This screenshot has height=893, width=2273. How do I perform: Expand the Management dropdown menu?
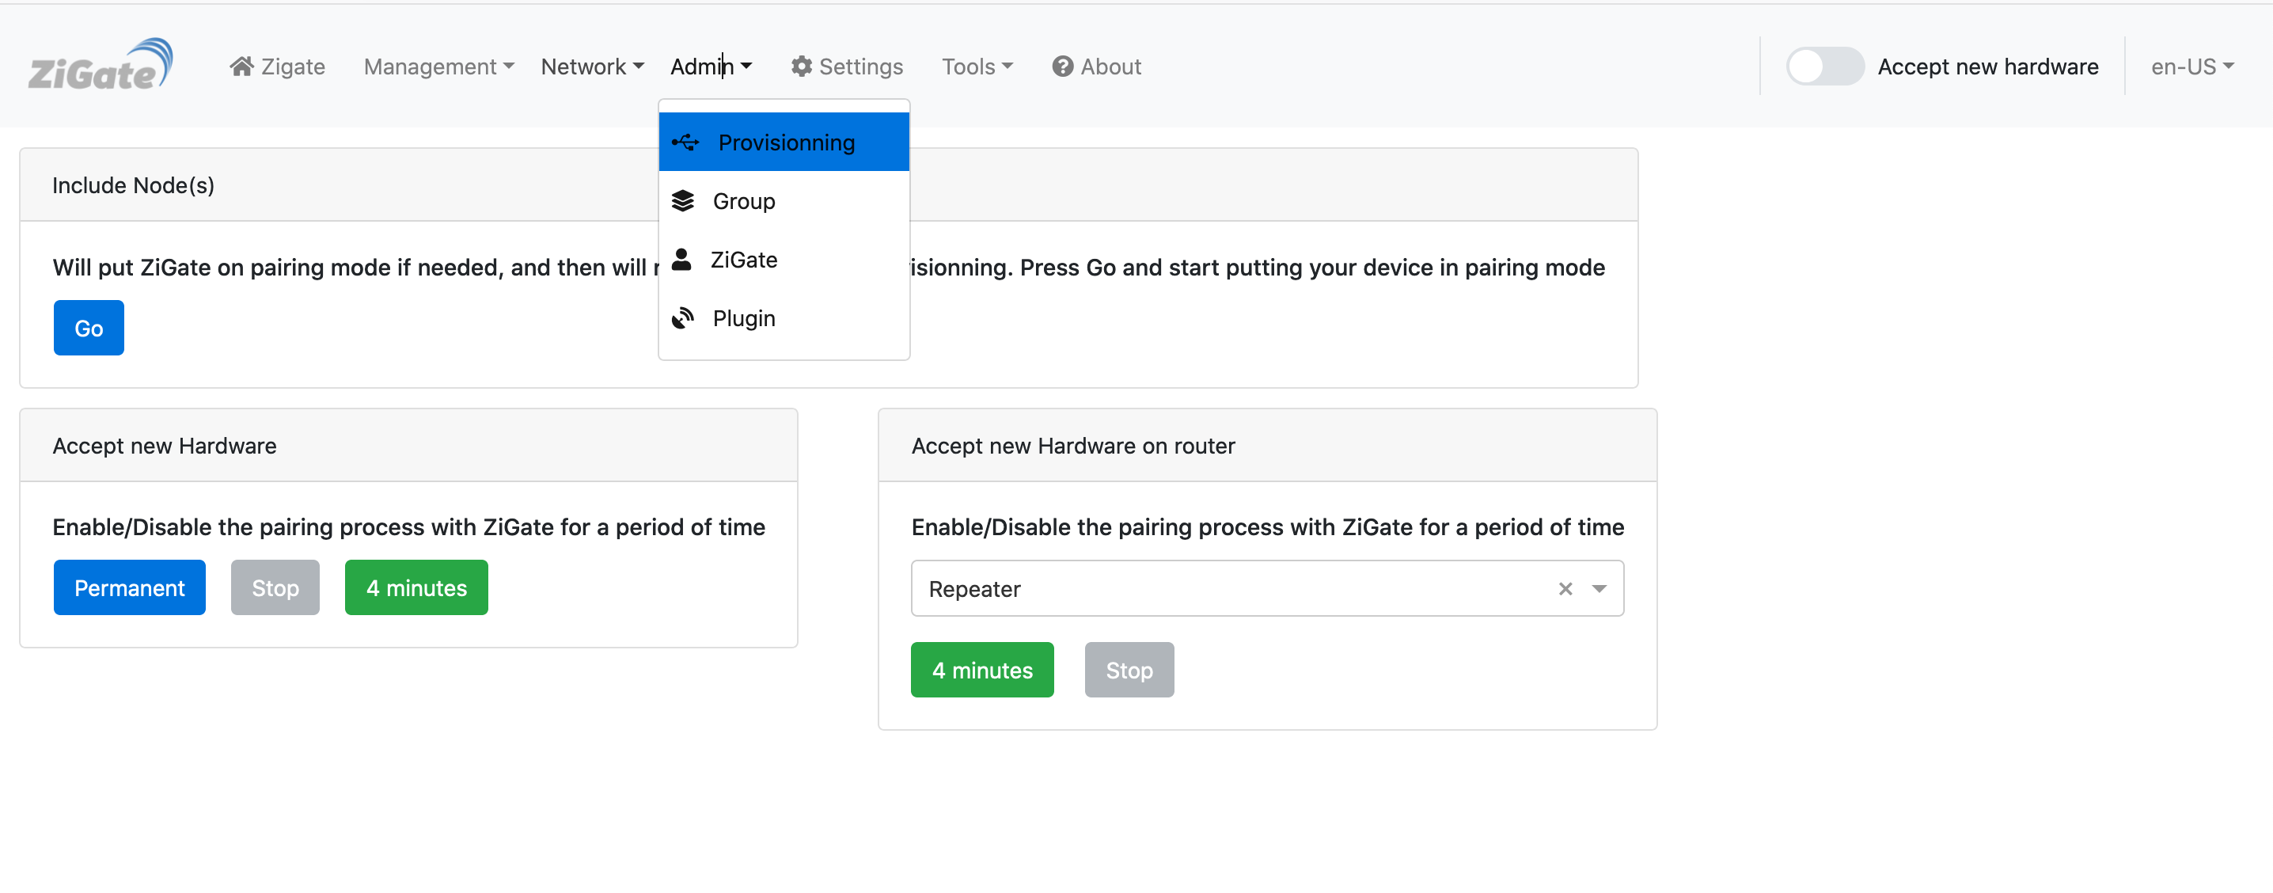tap(438, 66)
